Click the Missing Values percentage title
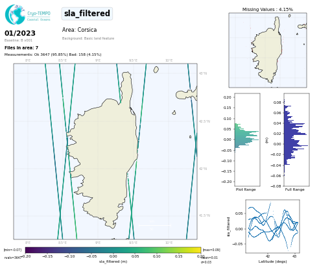The width and height of the screenshot is (319, 266). pyautogui.click(x=268, y=9)
